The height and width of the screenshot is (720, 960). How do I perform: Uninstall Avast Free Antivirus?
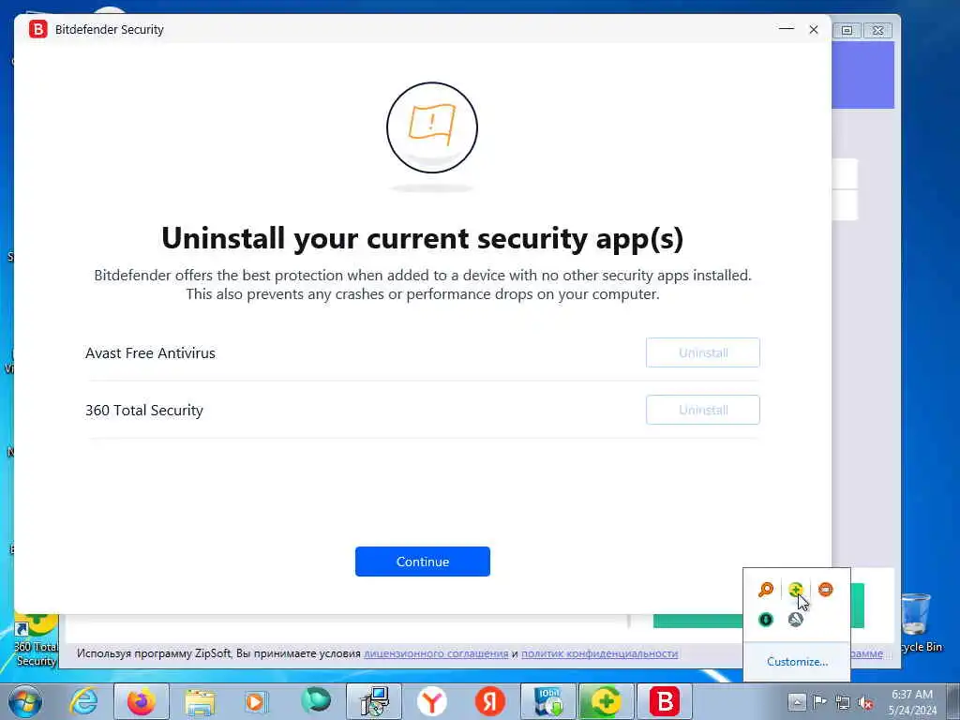pos(702,352)
